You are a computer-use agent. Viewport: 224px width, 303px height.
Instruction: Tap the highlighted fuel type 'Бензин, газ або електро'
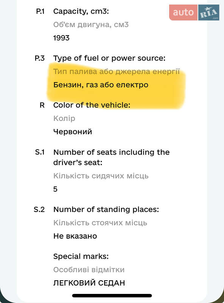point(101,85)
